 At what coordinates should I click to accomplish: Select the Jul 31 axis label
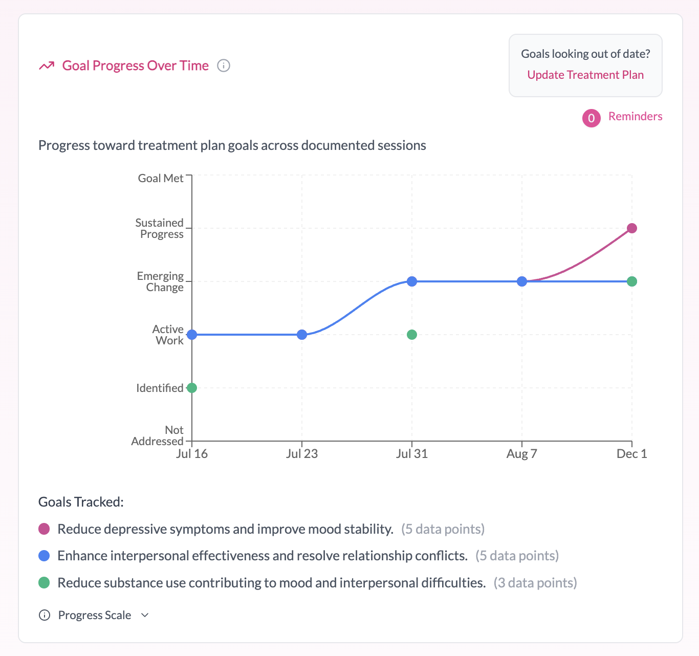tap(412, 453)
